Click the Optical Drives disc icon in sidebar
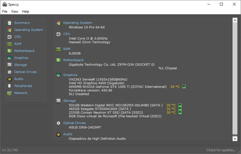This screenshot has height=154, width=241. (9, 72)
